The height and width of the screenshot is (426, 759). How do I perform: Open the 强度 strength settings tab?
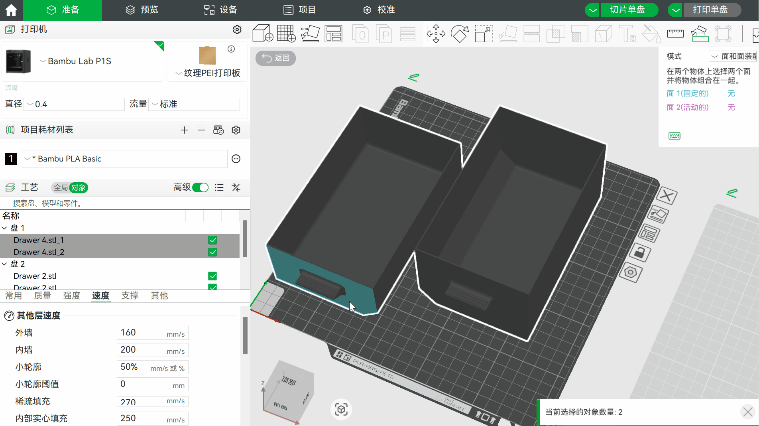tap(72, 296)
